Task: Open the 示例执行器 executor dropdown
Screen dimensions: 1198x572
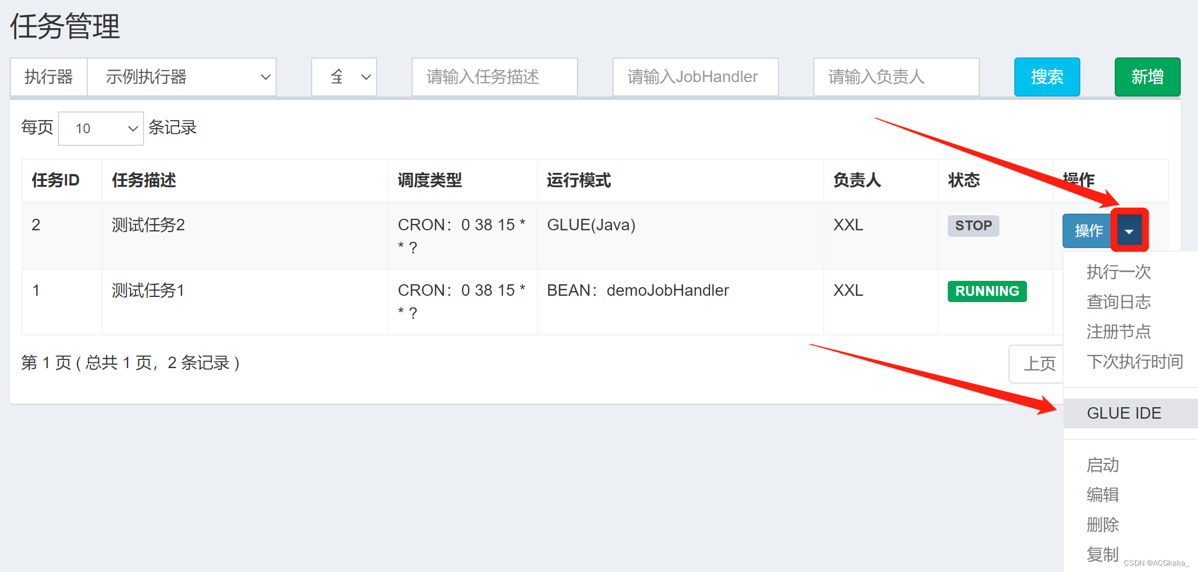Action: tap(181, 77)
